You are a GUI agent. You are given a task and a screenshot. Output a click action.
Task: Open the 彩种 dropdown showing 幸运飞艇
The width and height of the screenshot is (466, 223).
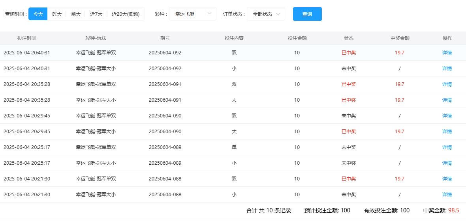point(193,14)
